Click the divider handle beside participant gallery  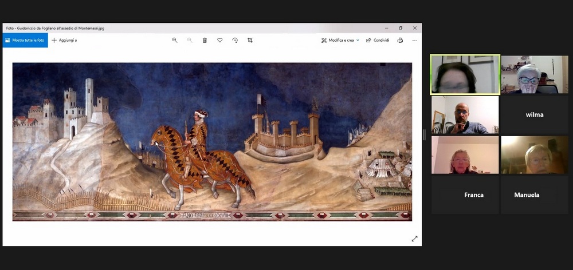tap(424, 134)
